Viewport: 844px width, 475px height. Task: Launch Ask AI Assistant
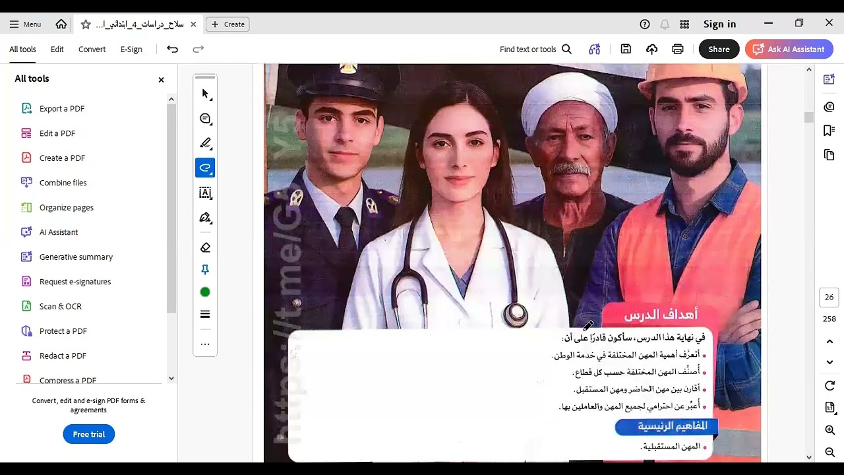pos(789,49)
